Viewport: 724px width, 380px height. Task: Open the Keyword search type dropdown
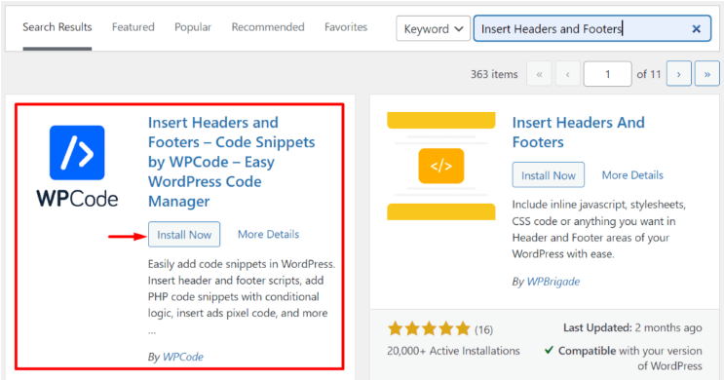point(433,28)
